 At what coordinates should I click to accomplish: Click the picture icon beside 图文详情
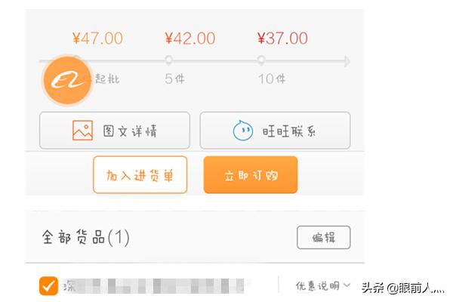(82, 131)
